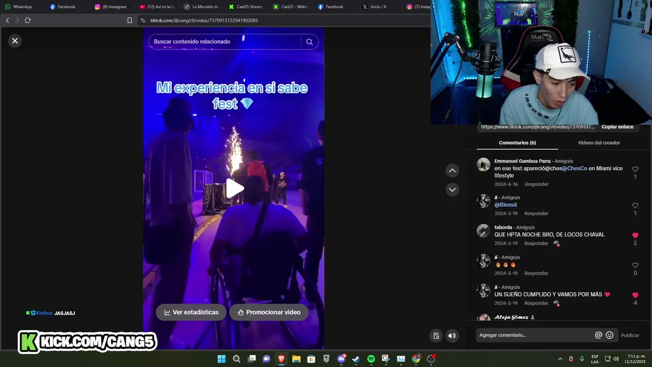Click the browser back arrow

7,20
